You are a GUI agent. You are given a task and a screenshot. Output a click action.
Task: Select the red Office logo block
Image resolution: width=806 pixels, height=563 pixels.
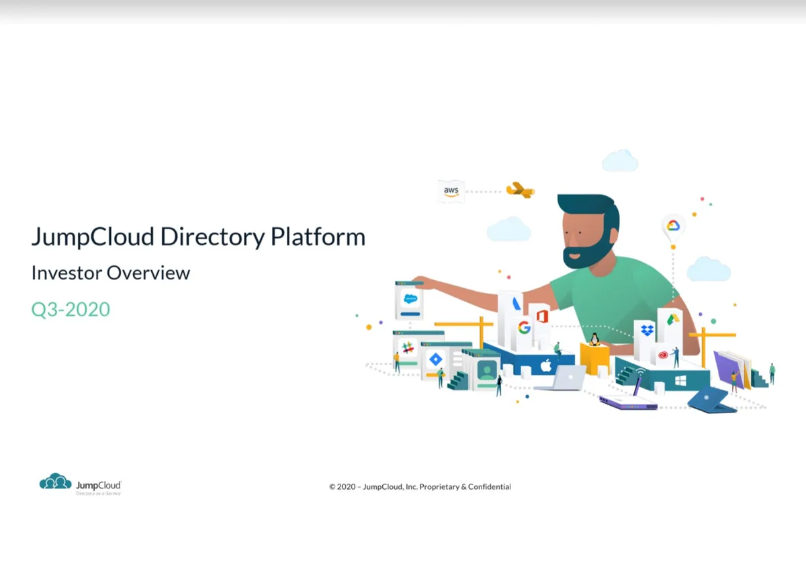542,316
